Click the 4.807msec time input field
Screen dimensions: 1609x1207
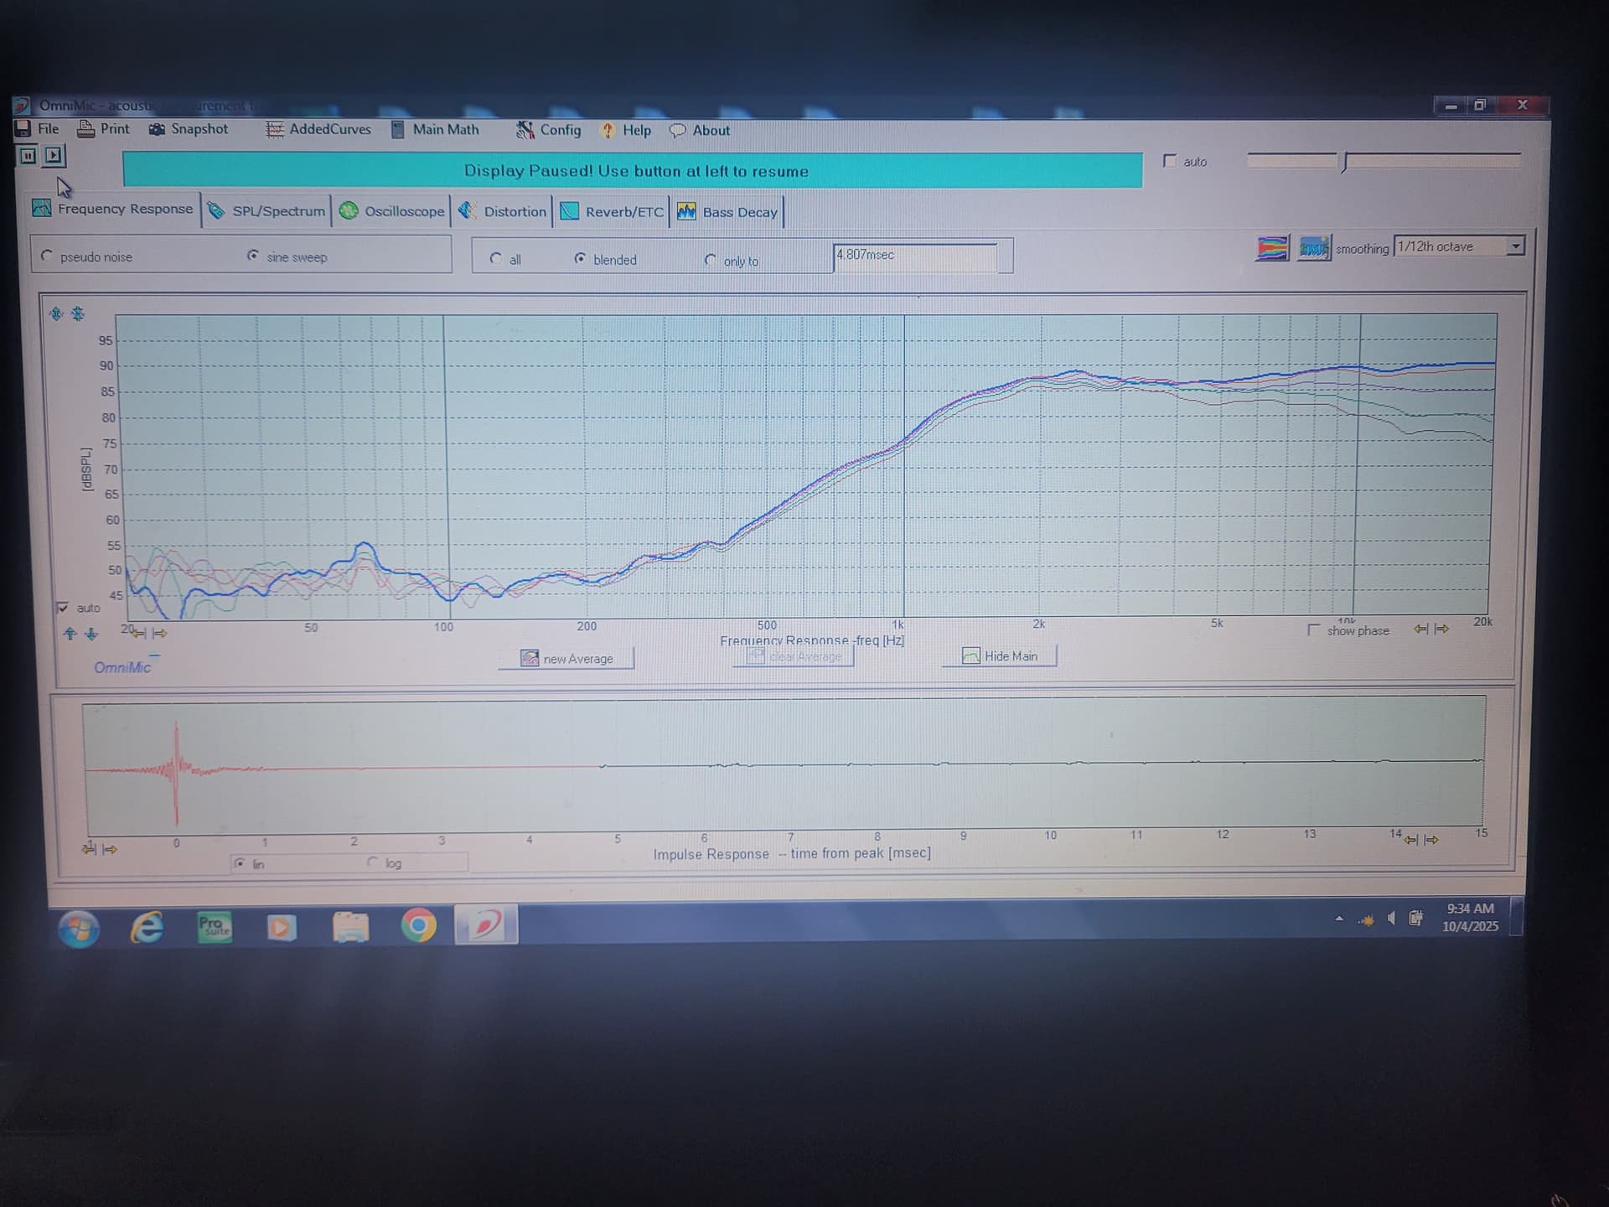point(913,256)
